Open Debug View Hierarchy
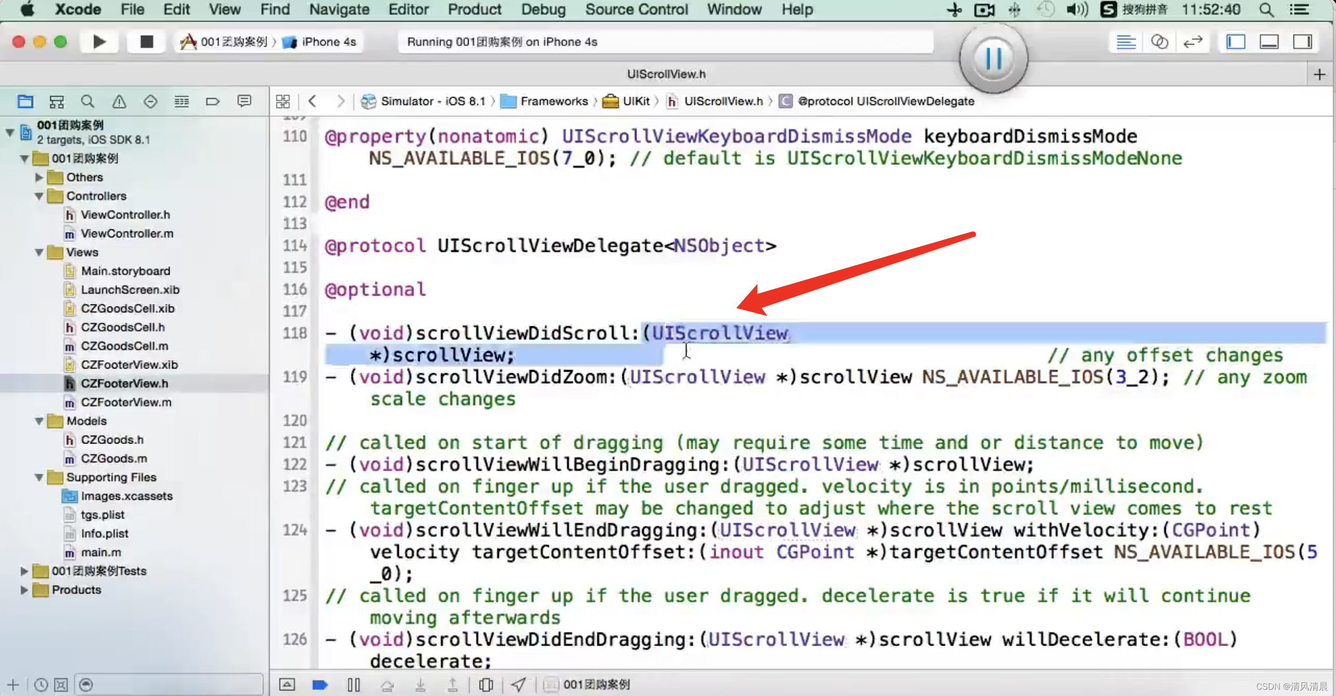The image size is (1336, 696). [486, 684]
